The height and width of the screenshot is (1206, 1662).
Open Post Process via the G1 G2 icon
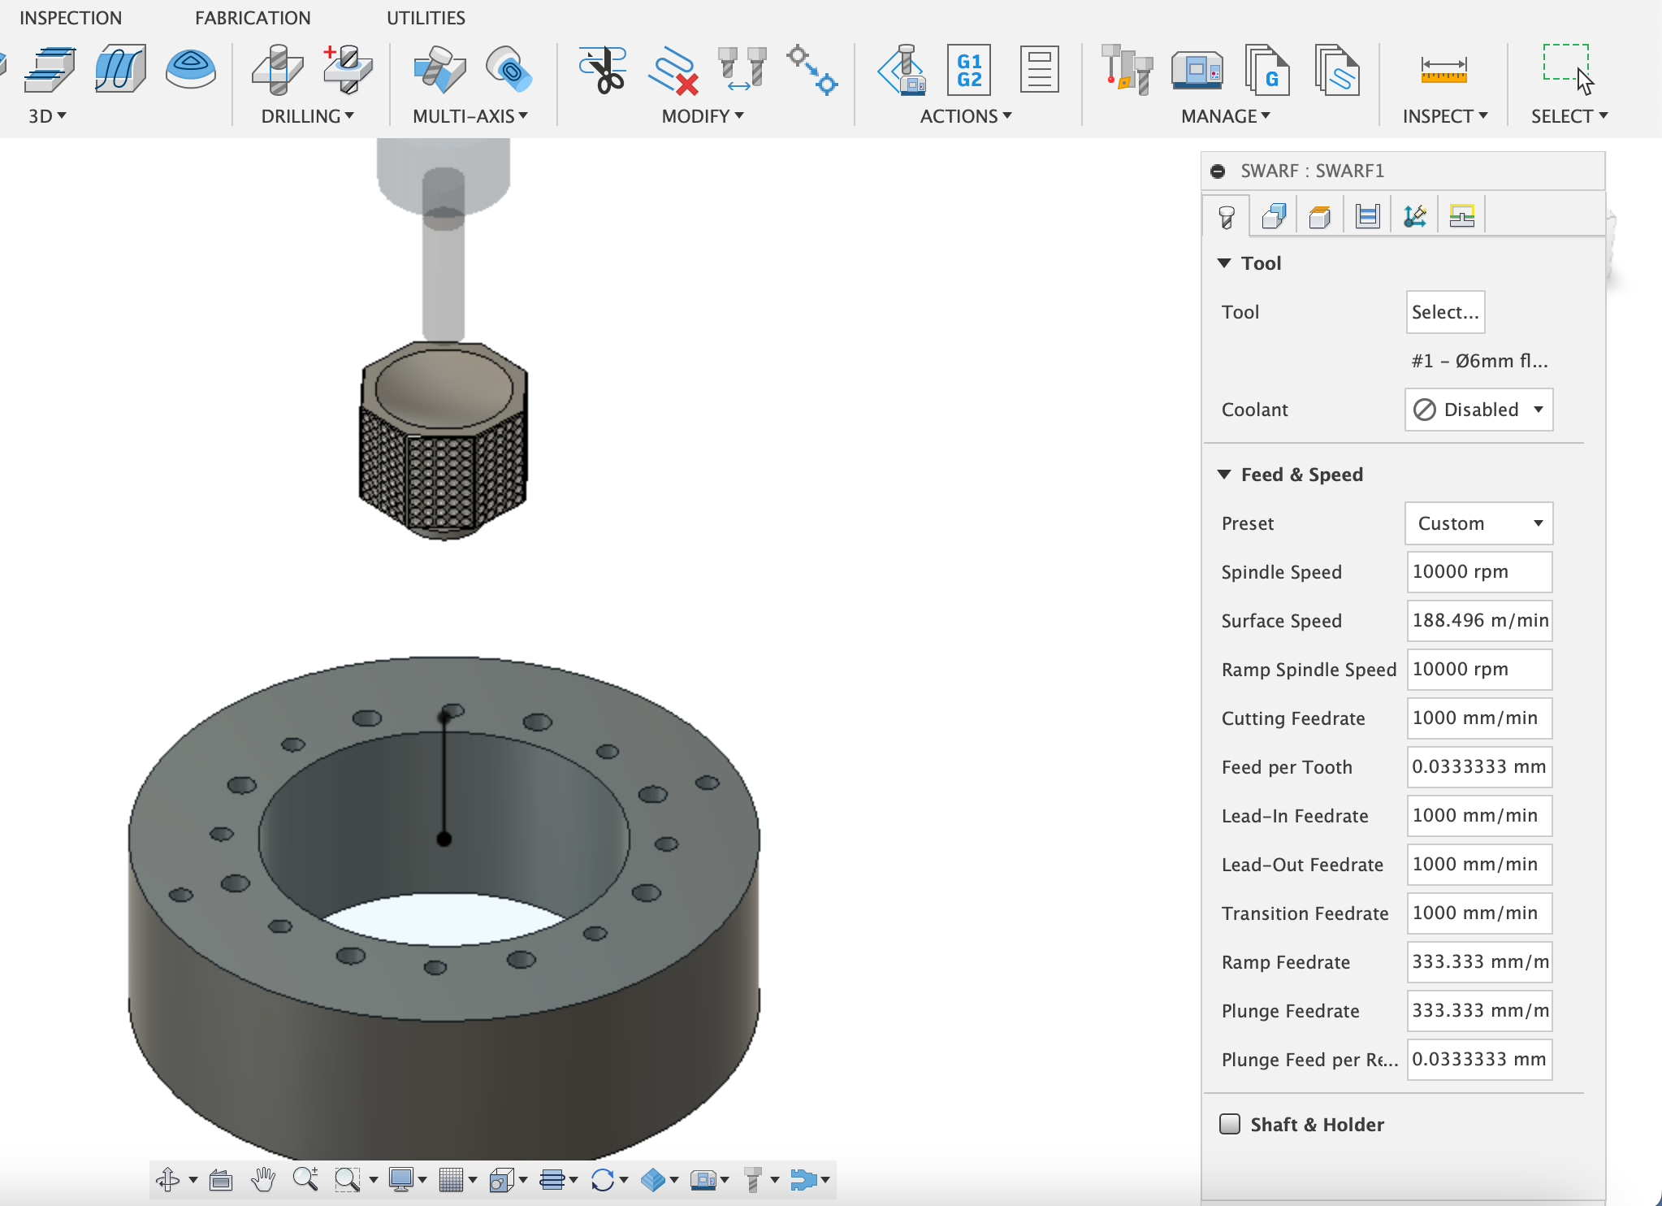pyautogui.click(x=969, y=72)
